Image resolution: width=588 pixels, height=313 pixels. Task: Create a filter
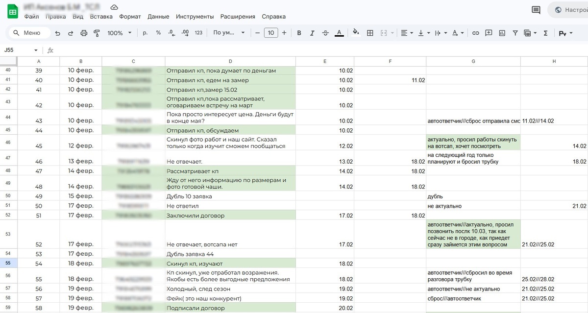pos(515,33)
